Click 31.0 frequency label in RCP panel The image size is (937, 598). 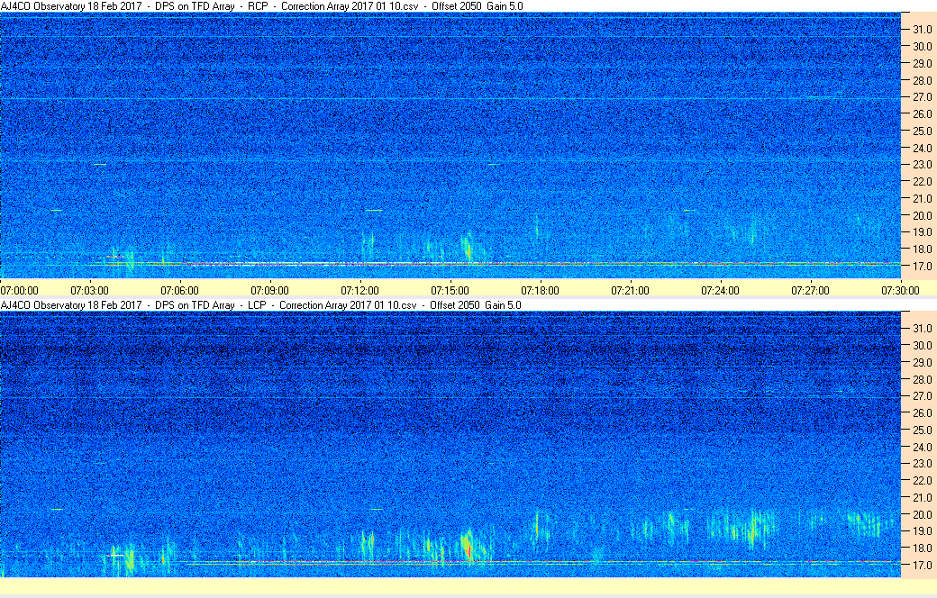922,30
